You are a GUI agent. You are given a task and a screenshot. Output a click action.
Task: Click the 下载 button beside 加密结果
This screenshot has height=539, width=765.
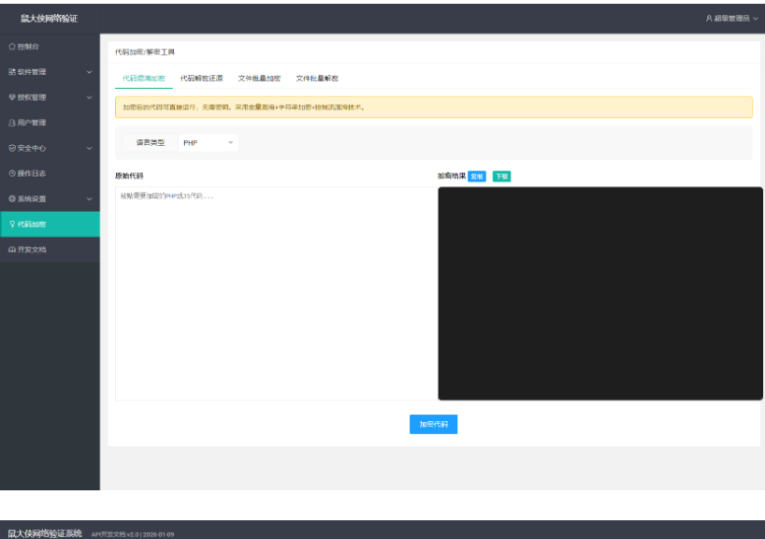click(x=501, y=176)
